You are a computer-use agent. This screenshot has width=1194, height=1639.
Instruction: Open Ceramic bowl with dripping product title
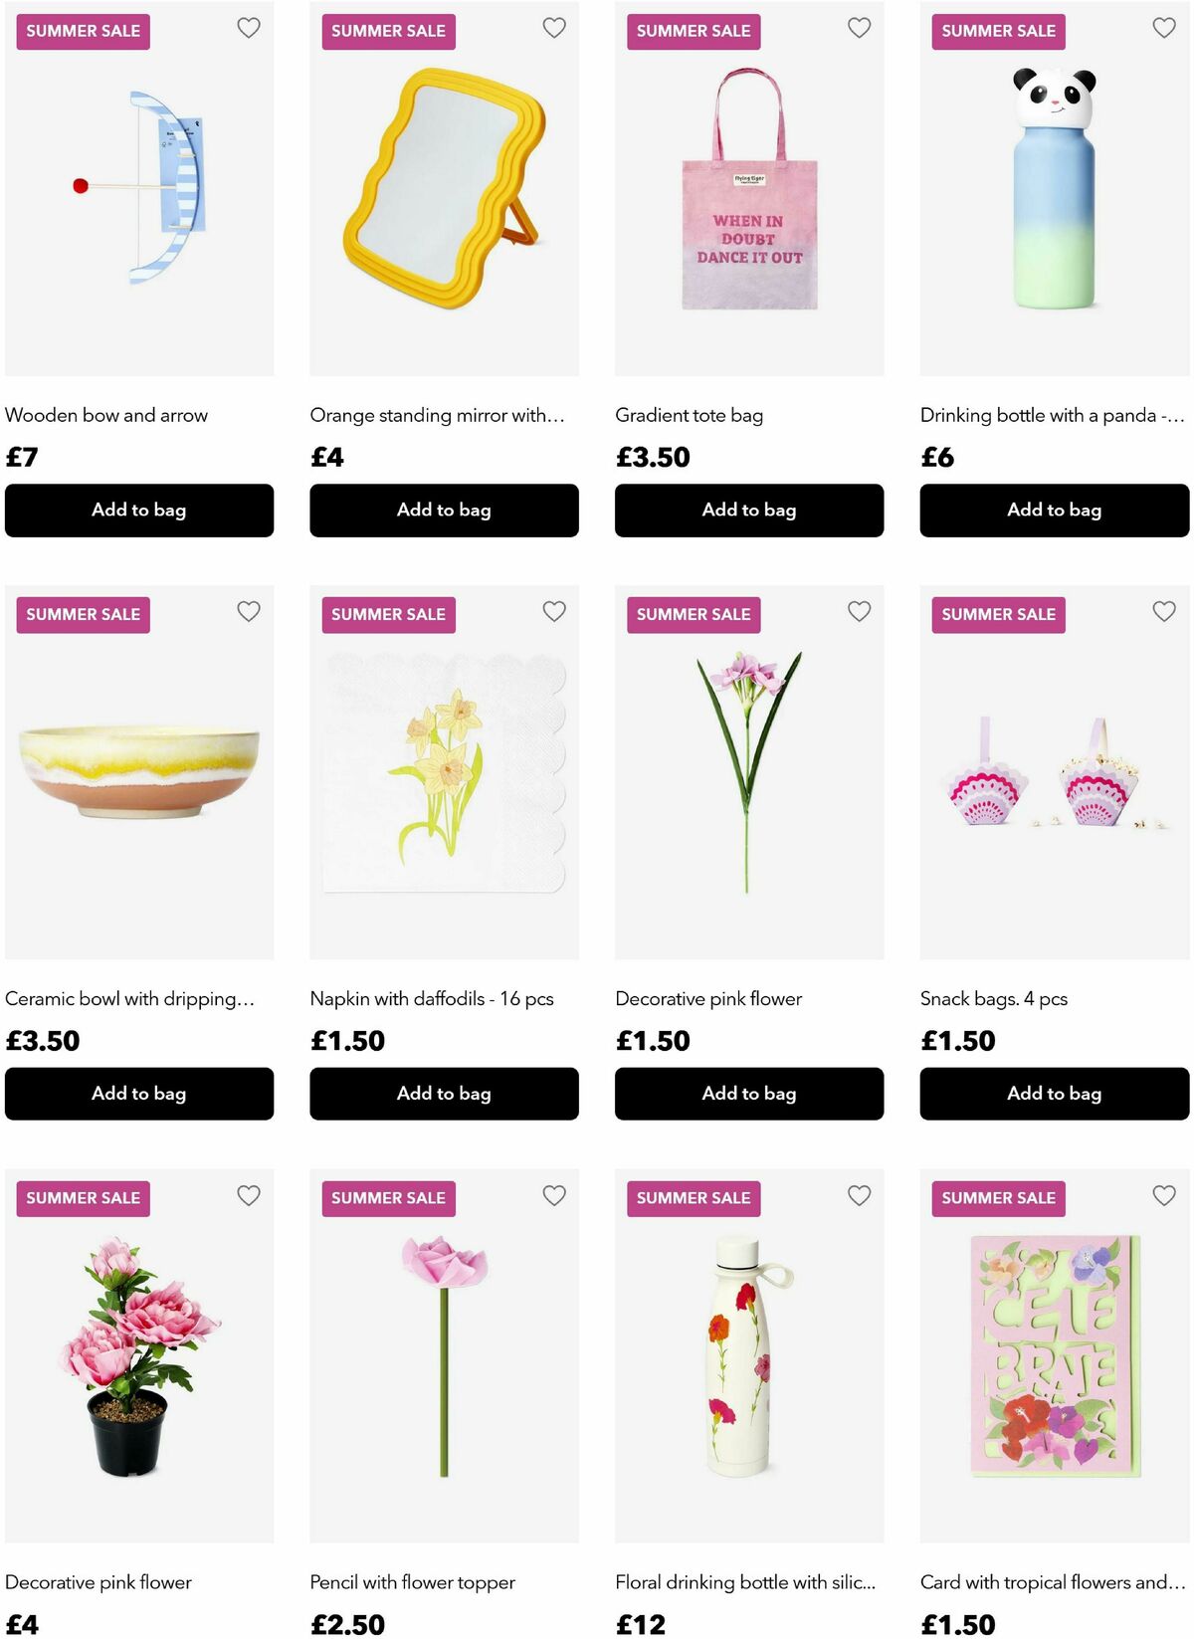click(129, 998)
